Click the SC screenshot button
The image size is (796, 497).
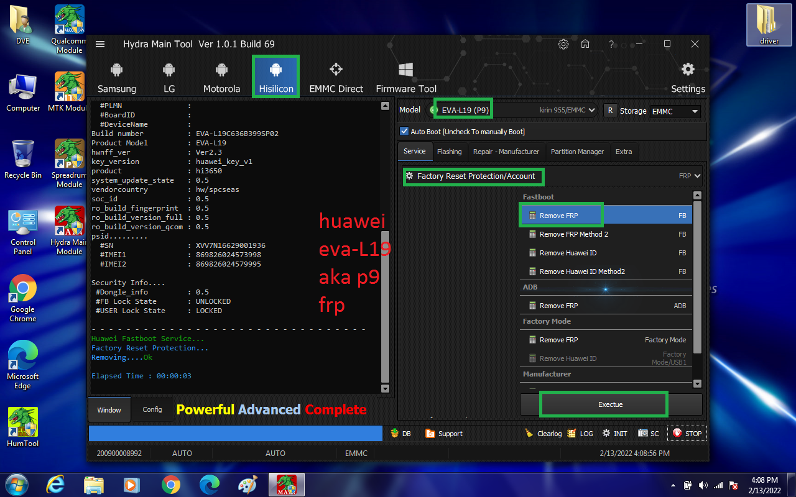pyautogui.click(x=648, y=434)
